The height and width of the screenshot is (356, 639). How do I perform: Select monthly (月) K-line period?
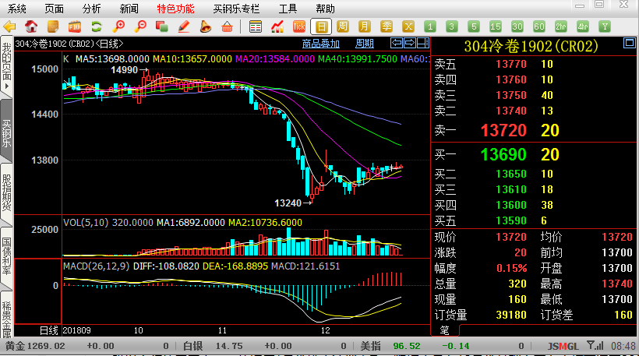click(x=365, y=27)
